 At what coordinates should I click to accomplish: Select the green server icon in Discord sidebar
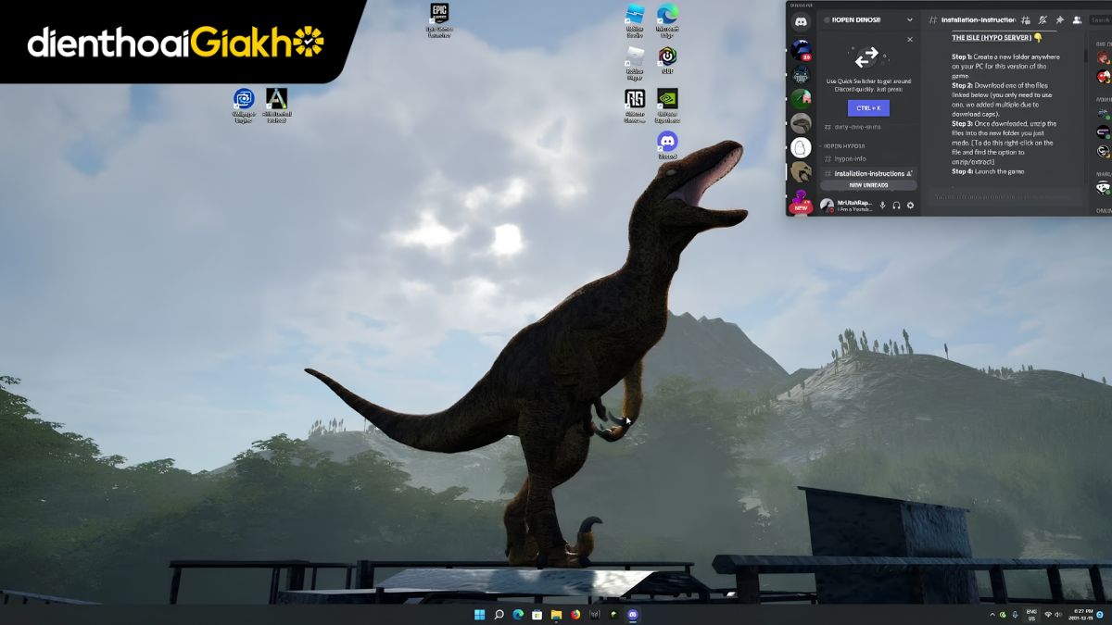point(801,98)
